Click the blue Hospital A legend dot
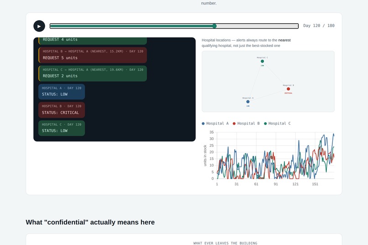The height and width of the screenshot is (245, 368). (x=203, y=124)
